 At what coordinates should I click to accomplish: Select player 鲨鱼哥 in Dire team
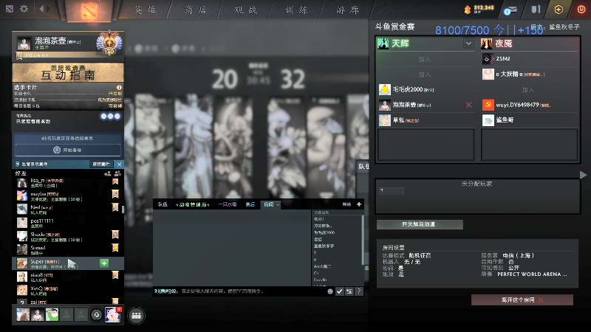point(529,120)
